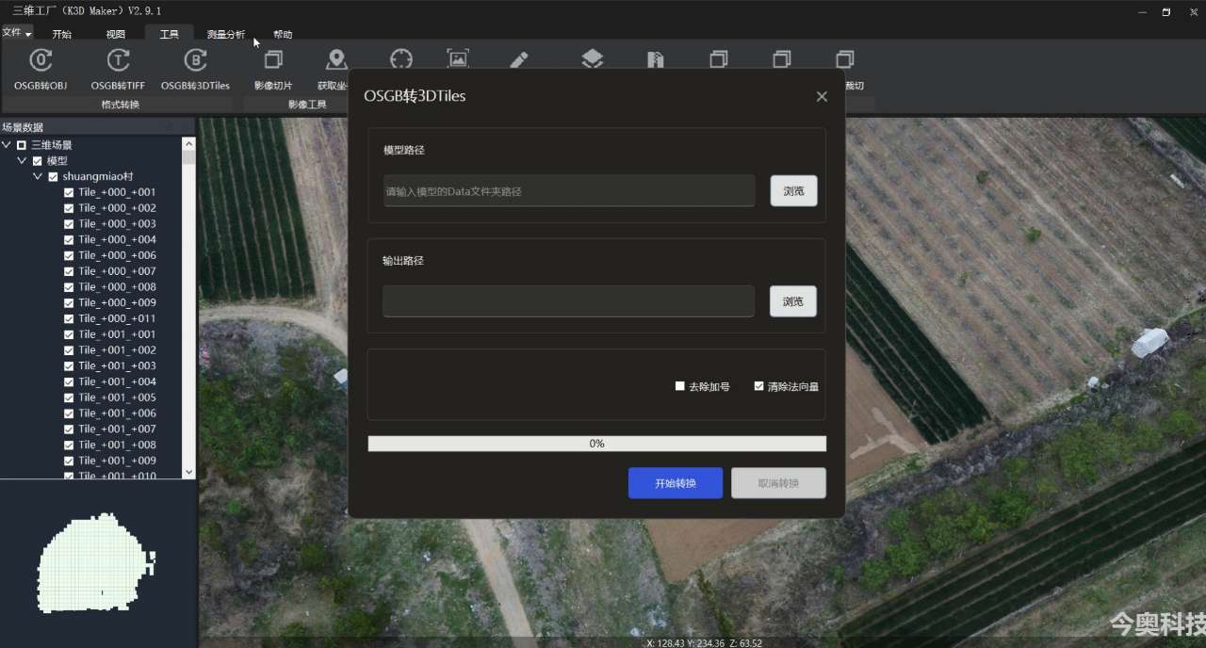Browse for the model path with 浏览
The width and height of the screenshot is (1206, 648).
793,190
